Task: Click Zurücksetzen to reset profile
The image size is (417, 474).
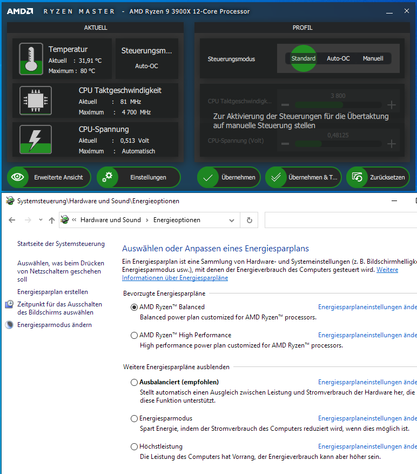Action: (378, 177)
